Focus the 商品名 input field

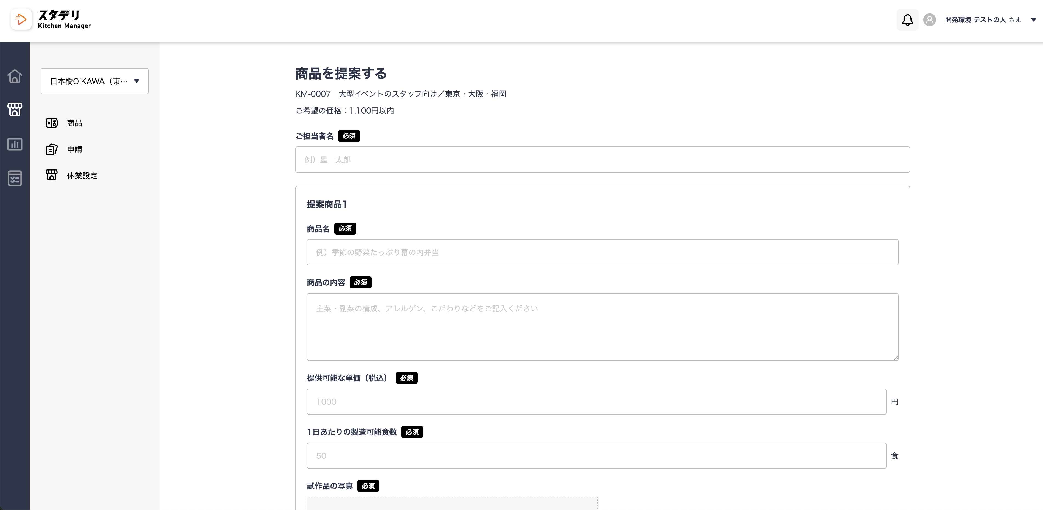602,252
